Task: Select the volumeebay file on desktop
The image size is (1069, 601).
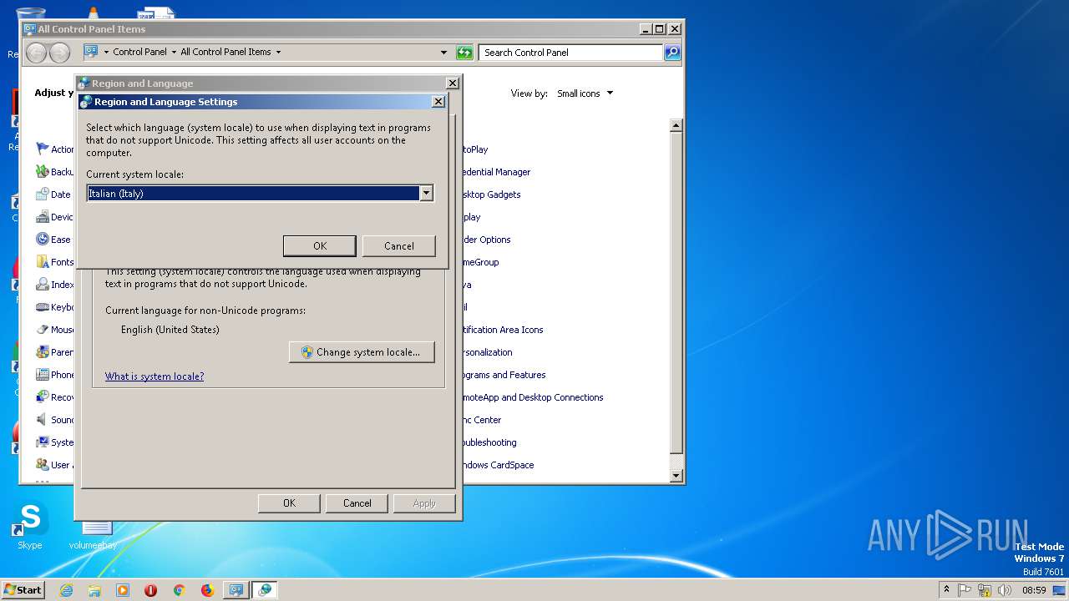Action: 94,534
